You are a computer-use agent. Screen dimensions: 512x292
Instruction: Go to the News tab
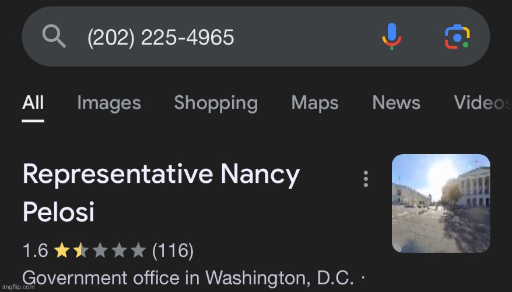396,103
